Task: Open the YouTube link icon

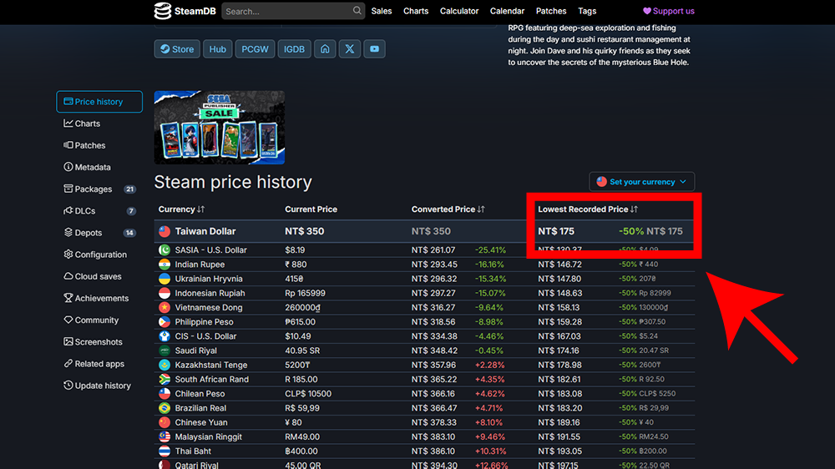Action: (x=374, y=49)
